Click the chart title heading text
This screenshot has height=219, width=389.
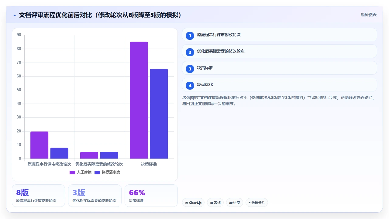point(100,15)
